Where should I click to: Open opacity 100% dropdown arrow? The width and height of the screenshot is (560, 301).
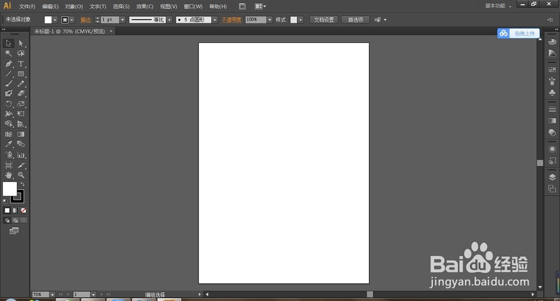(x=270, y=20)
